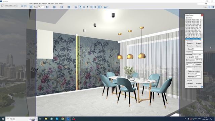
Task: Open the notification center icon
Action: pyautogui.click(x=212, y=119)
